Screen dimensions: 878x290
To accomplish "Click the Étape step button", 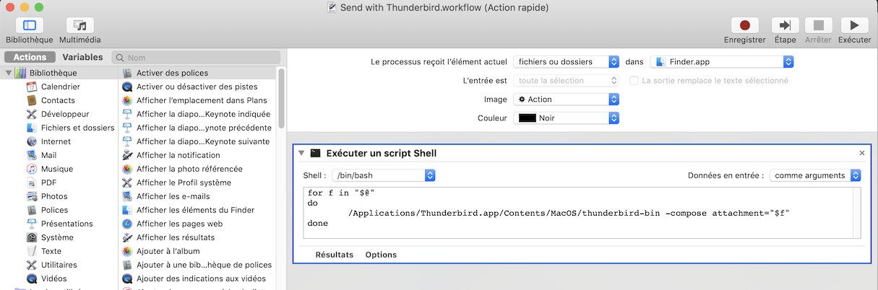I will pos(785,26).
